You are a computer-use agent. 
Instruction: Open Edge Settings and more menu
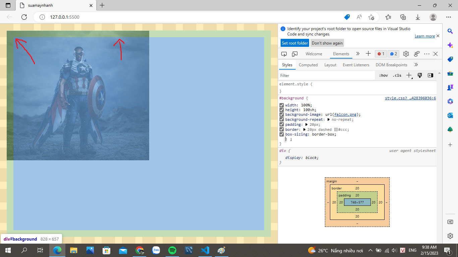(449, 17)
